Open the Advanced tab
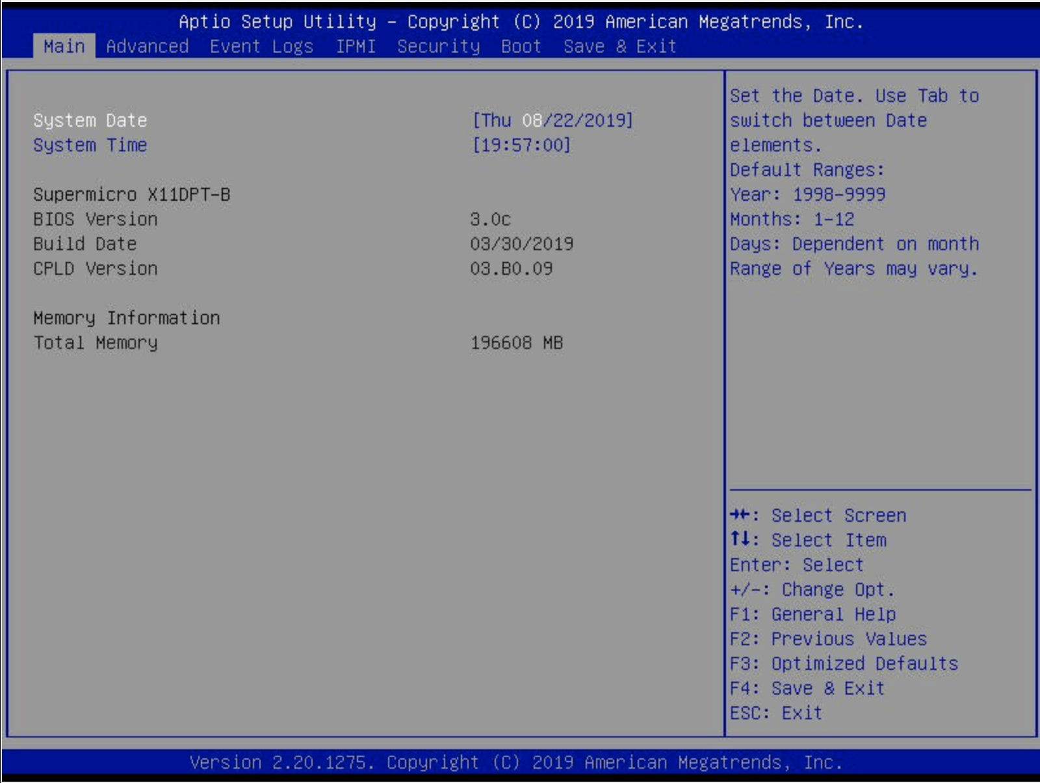The height and width of the screenshot is (783, 1040). (x=147, y=47)
